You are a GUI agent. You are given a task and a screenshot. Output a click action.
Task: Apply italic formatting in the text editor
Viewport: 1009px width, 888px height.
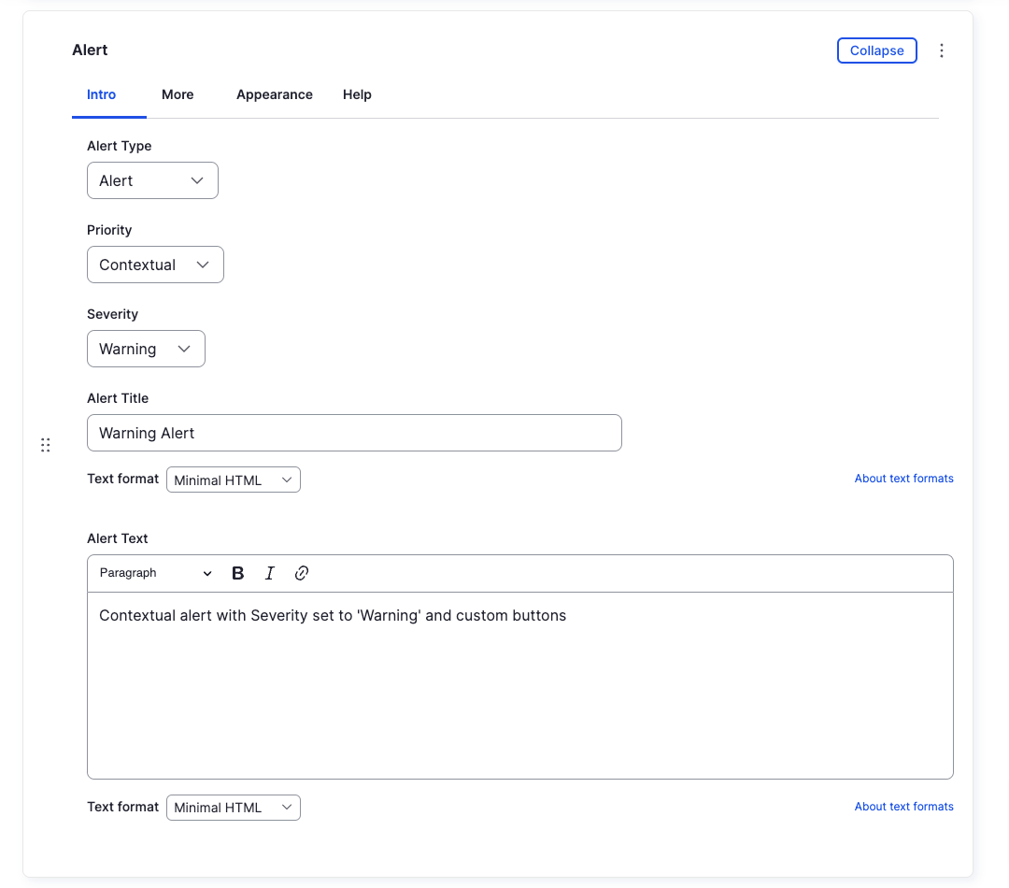coord(269,572)
